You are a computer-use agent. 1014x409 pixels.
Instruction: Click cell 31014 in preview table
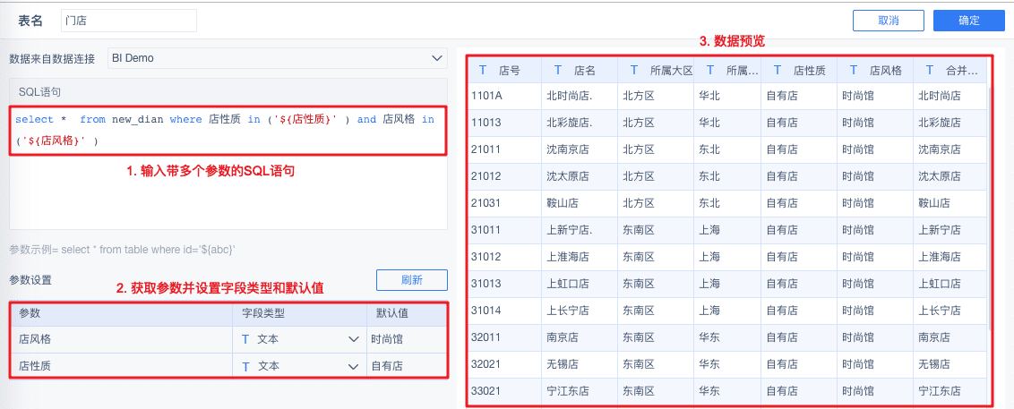coord(503,311)
